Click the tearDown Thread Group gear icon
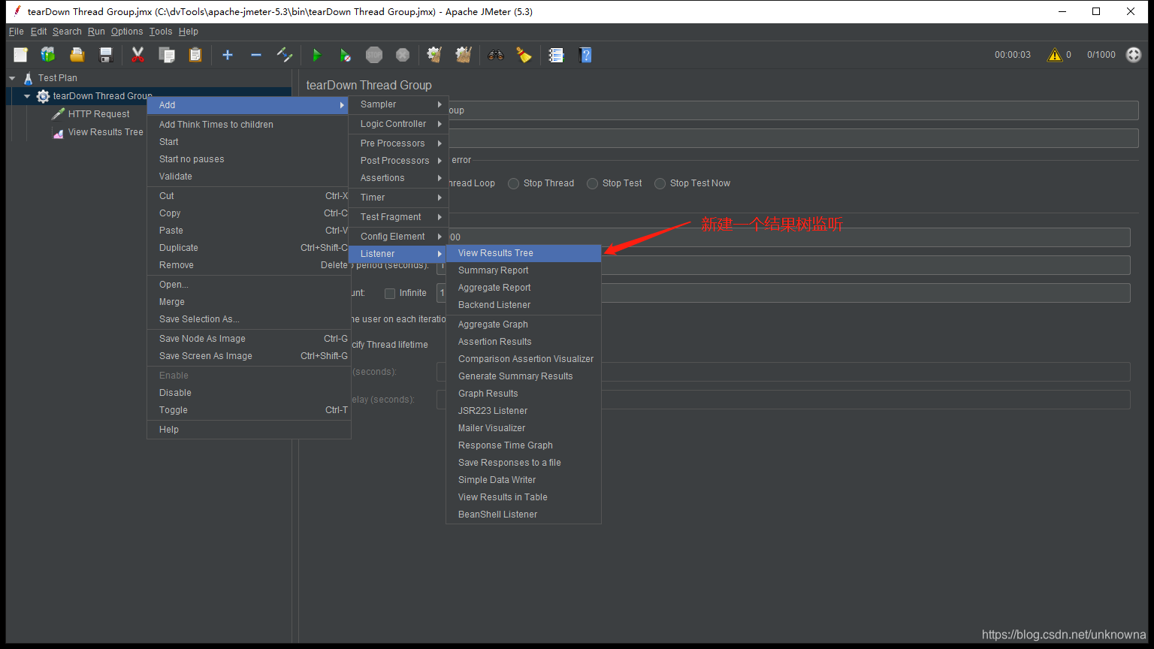Viewport: 1154px width, 649px height. pyautogui.click(x=44, y=96)
